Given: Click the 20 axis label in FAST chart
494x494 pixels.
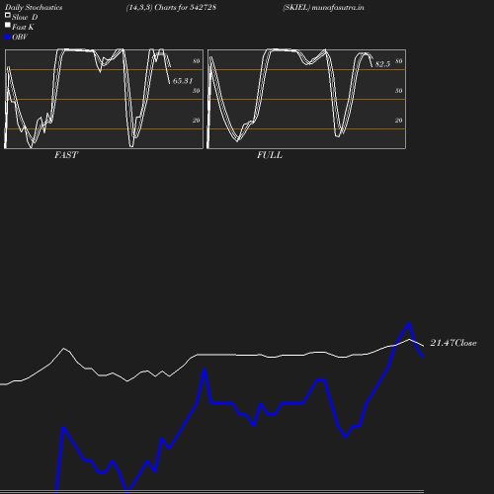Looking at the screenshot, I should tap(197, 121).
